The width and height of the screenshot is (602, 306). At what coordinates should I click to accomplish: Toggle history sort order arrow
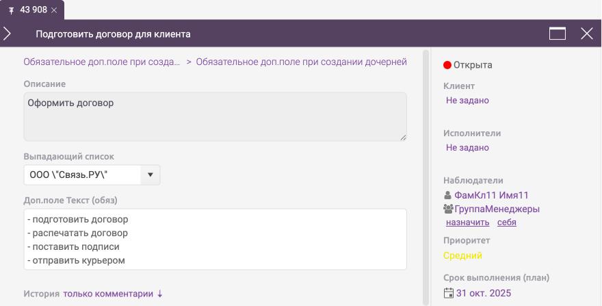coord(160,294)
